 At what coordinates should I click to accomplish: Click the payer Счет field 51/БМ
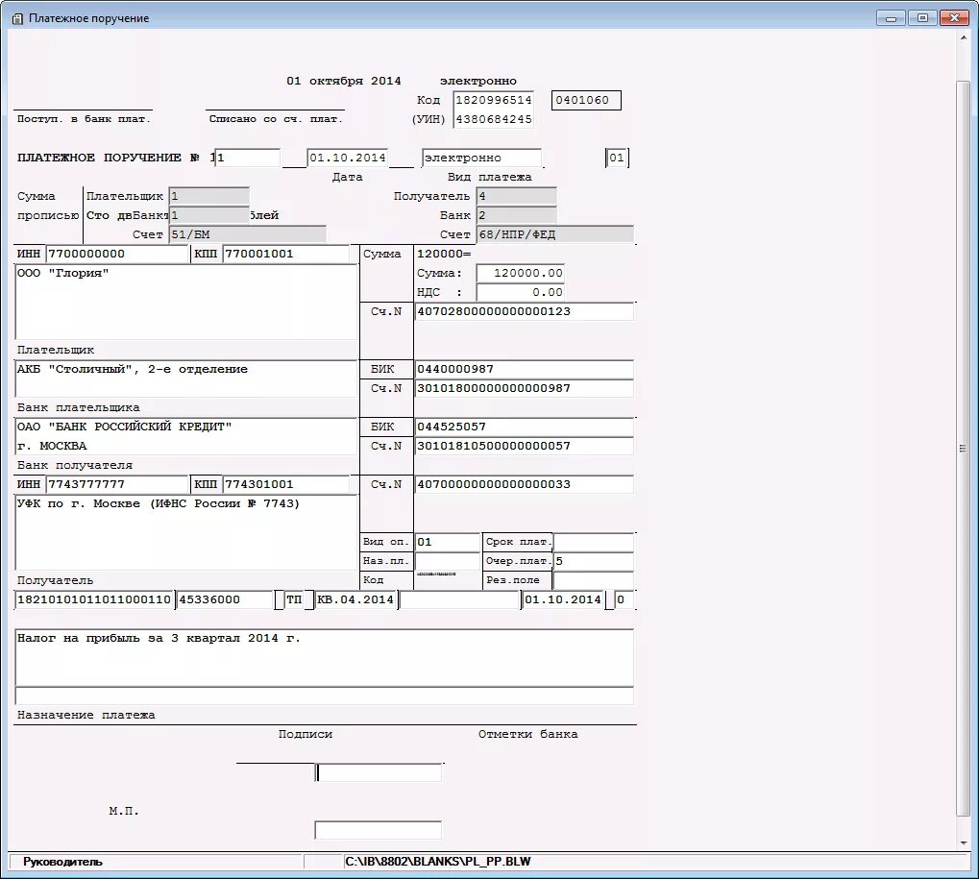tap(247, 234)
